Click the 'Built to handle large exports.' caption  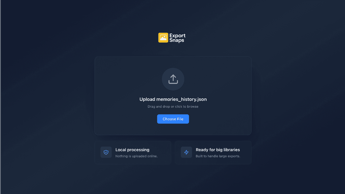click(218, 156)
